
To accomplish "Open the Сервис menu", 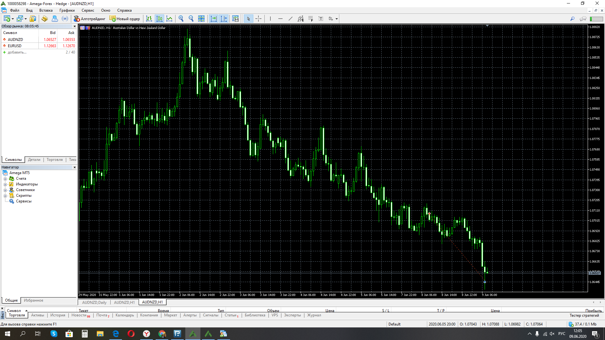I will pos(88,10).
